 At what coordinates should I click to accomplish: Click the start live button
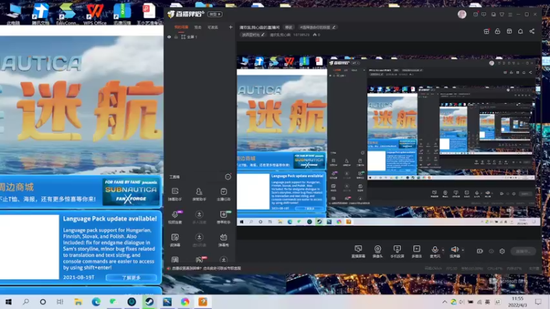(523, 251)
